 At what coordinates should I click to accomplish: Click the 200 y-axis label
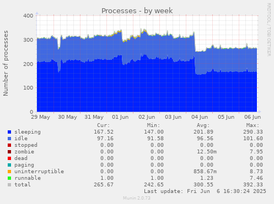28,64
